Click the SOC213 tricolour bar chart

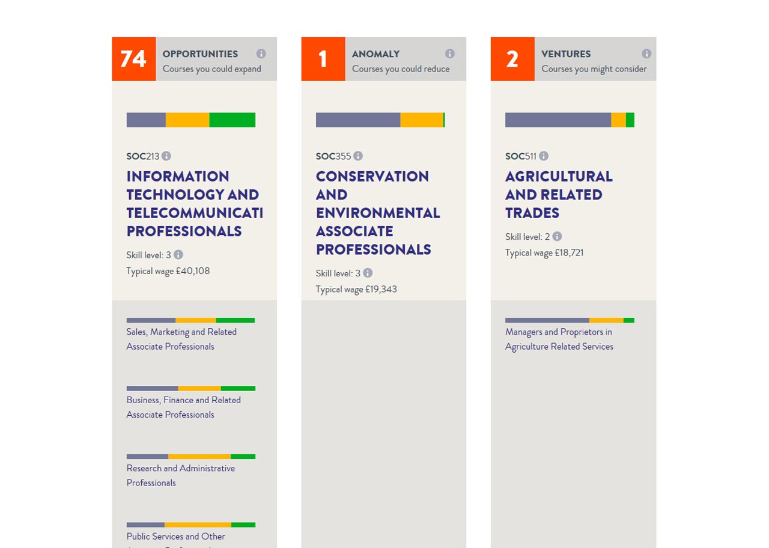pos(190,120)
